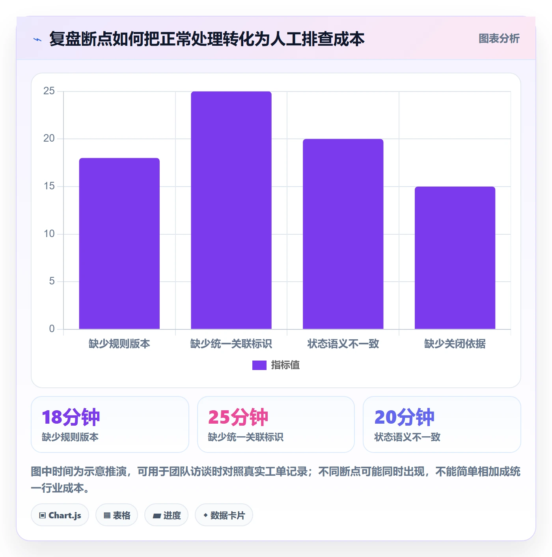The width and height of the screenshot is (552, 557).
Task: Click the note paragraph starting 图中时间为示意推演
Action: coord(276,480)
